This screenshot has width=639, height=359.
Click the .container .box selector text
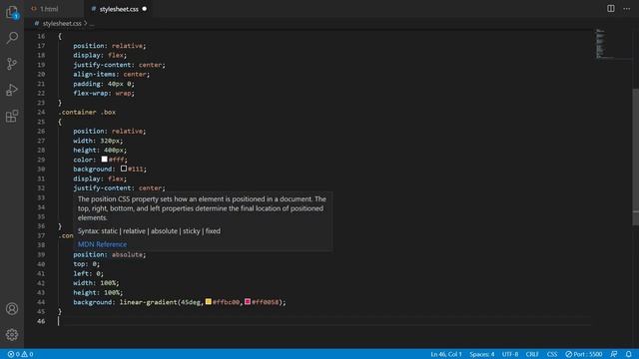tap(87, 112)
